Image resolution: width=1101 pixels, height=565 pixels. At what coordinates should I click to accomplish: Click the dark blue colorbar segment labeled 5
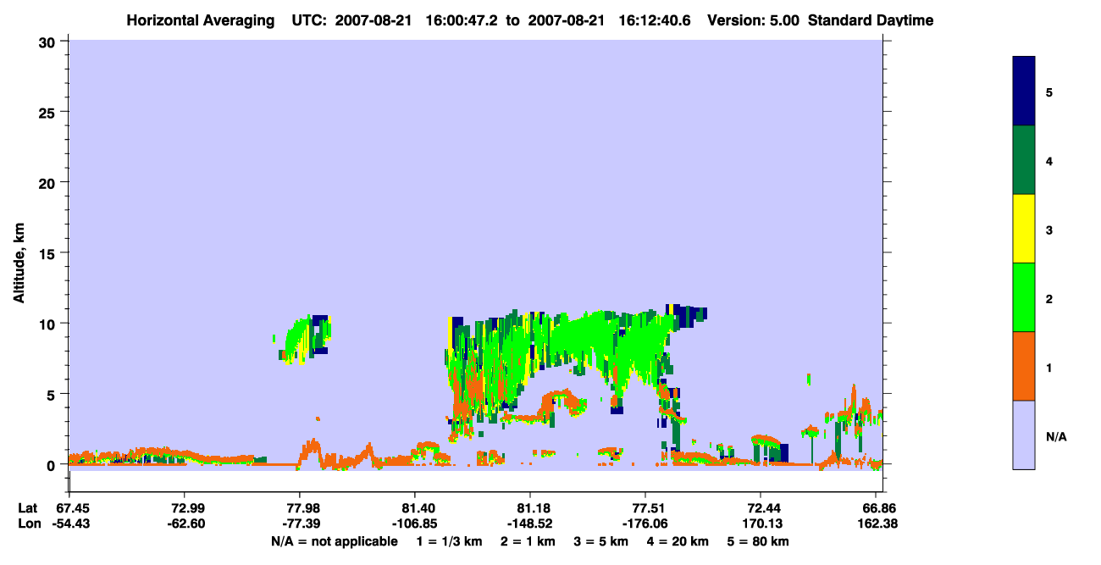(x=1024, y=91)
